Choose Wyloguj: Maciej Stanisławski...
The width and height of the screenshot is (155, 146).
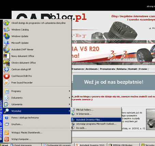(37, 133)
